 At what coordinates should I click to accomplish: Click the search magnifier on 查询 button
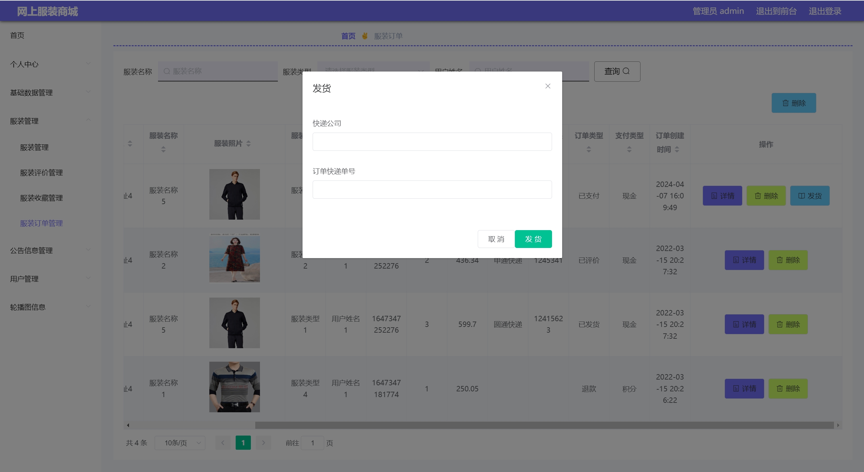click(x=626, y=71)
